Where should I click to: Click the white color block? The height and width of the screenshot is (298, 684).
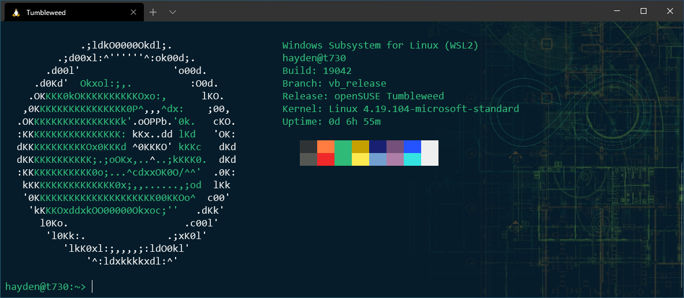430,153
